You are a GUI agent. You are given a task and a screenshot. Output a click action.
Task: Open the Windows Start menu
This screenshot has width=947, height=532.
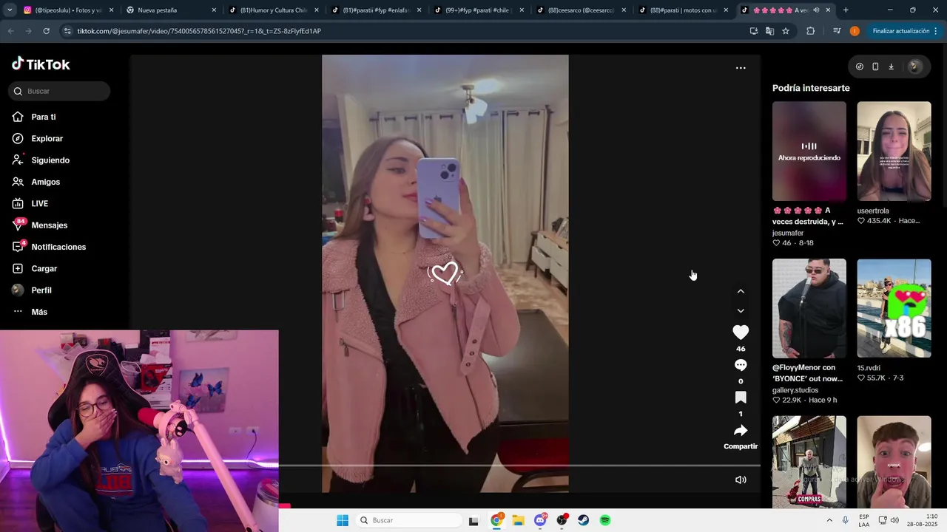343,520
